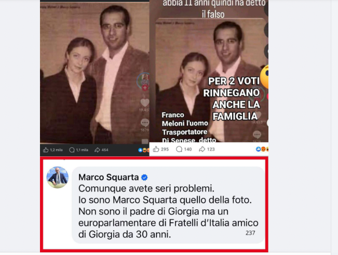Open the right image with PER 2 VOTI text
The height and width of the screenshot is (255, 338).
pyautogui.click(x=209, y=71)
